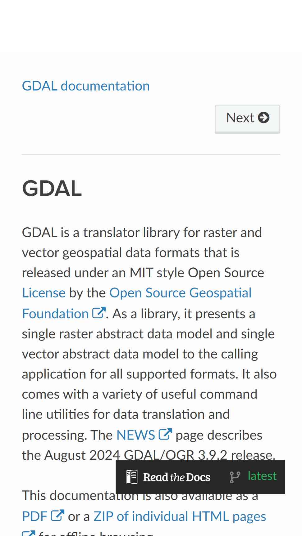The width and height of the screenshot is (302, 536).
Task: Click external-link icon next to NEWS
Action: tap(165, 434)
